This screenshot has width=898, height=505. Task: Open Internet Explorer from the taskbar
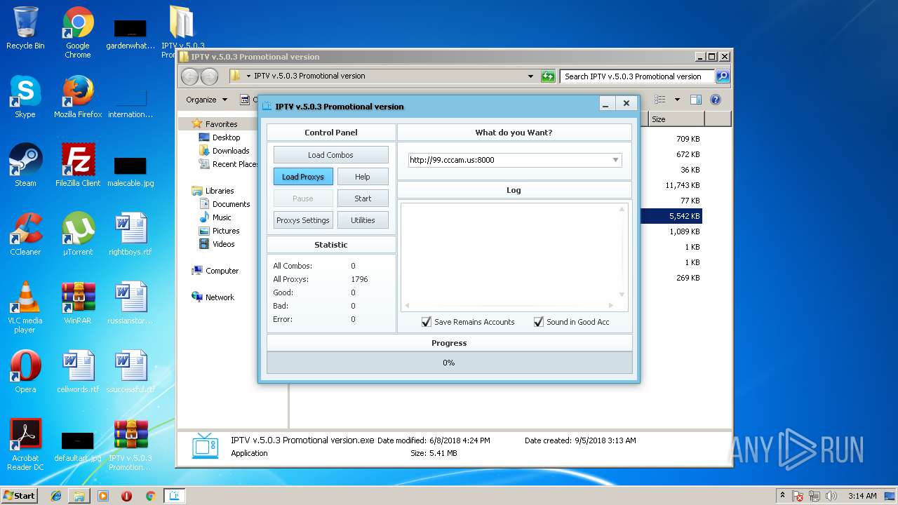(56, 496)
